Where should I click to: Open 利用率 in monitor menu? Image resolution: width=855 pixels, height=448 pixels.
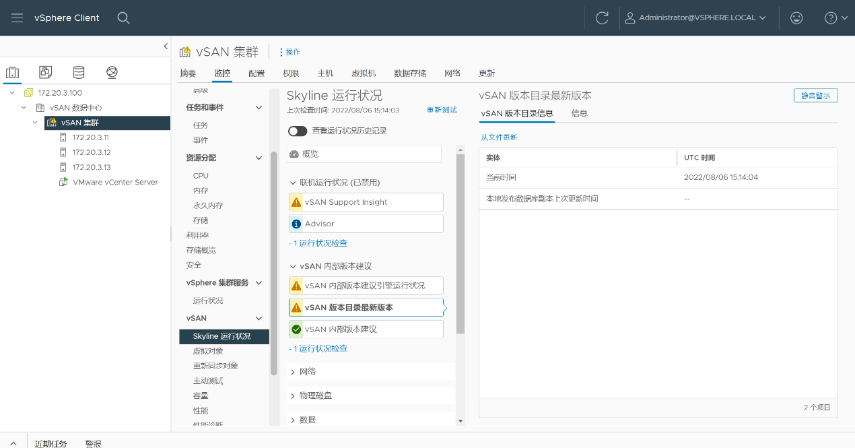point(198,235)
